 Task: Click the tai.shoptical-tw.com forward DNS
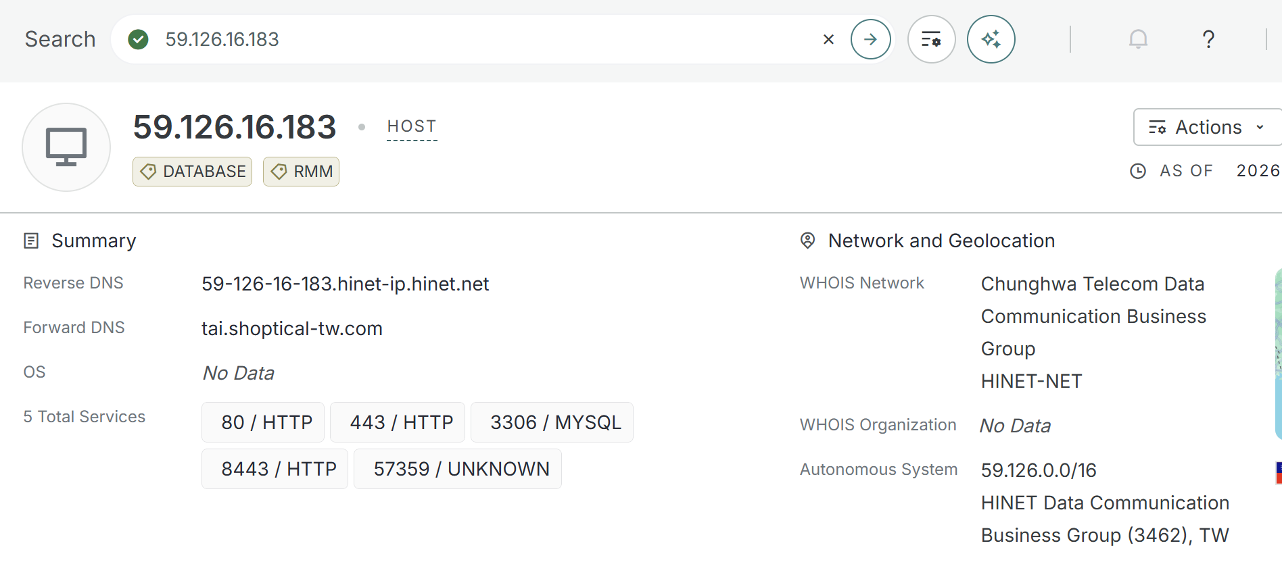pyautogui.click(x=292, y=328)
